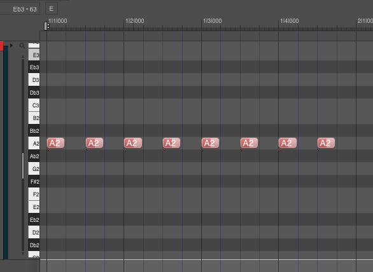Screen dimensions: 373x272
Task: Select the A2 note starting at 1|4|000
Action: point(288,143)
